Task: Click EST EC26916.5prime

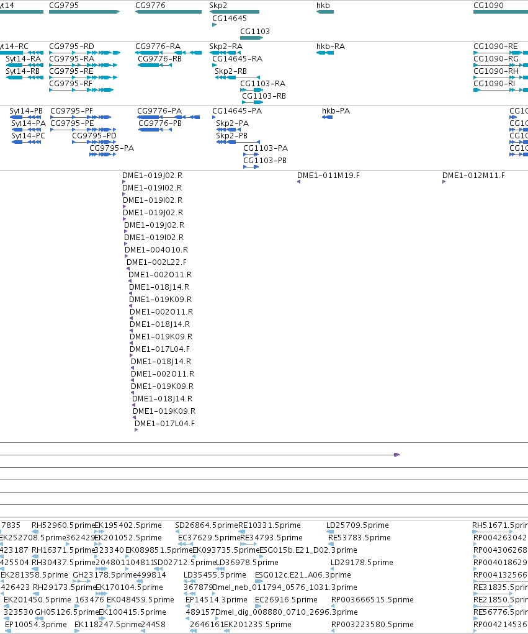Action: tap(286, 600)
